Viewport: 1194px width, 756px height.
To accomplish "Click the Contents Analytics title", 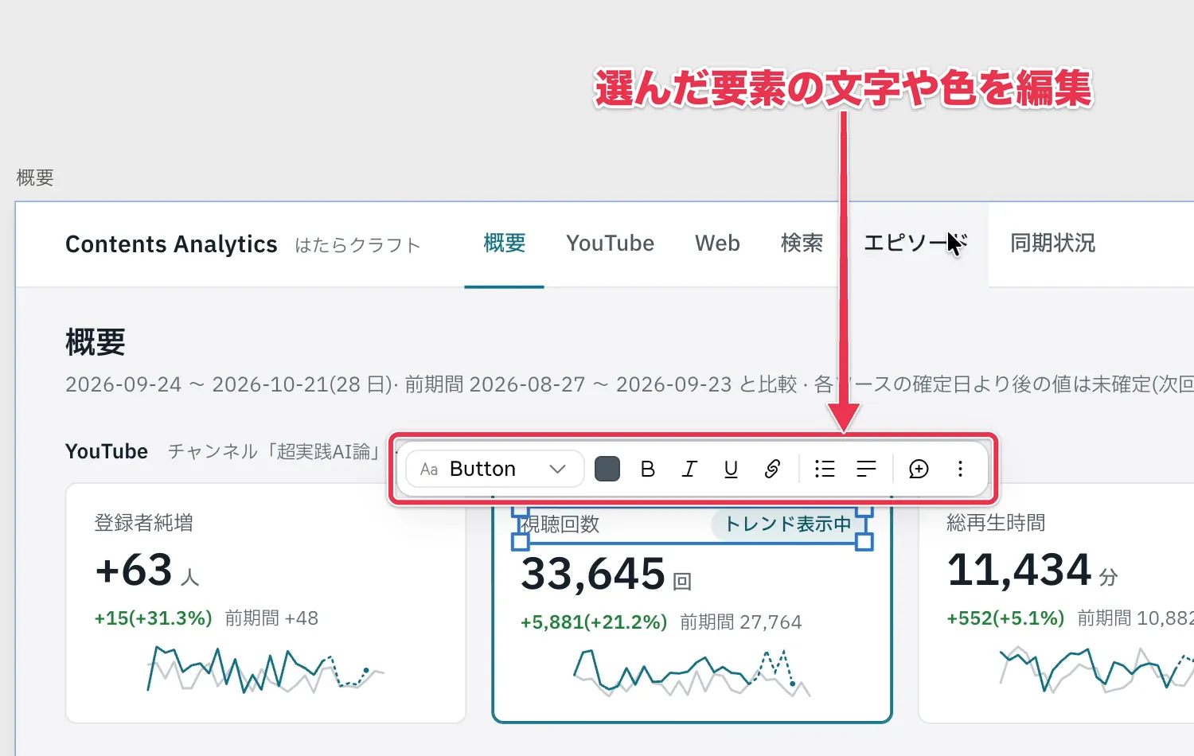I will [171, 244].
